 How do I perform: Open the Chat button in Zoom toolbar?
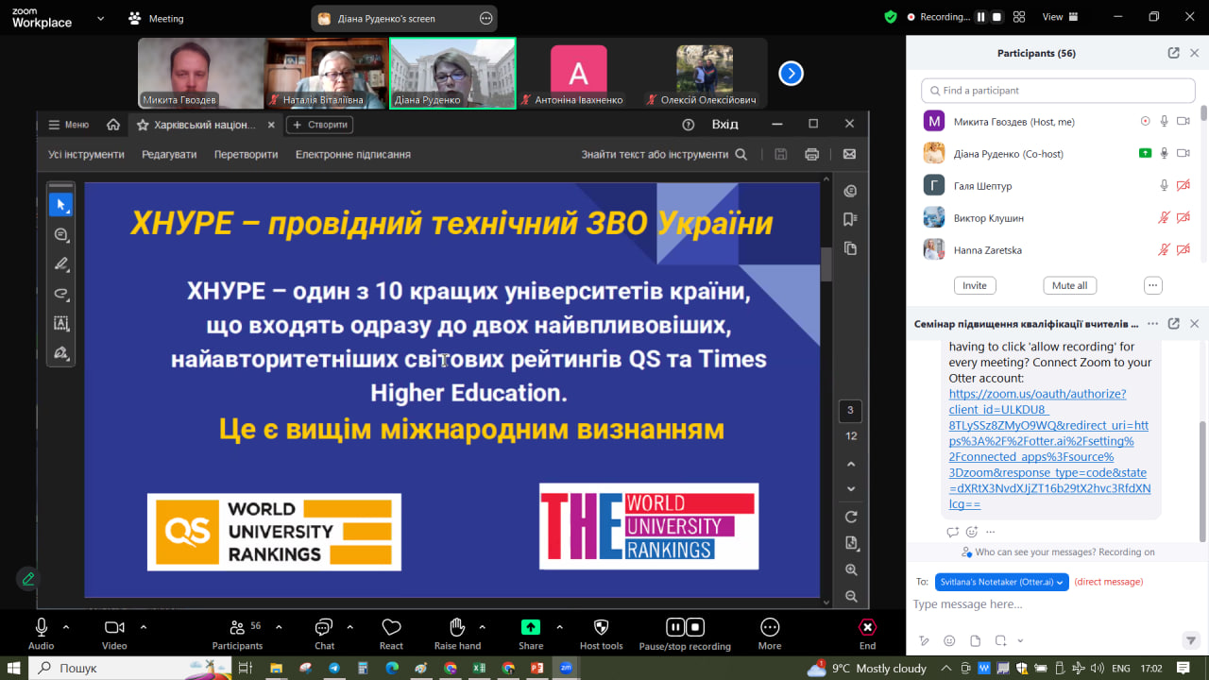(x=324, y=633)
